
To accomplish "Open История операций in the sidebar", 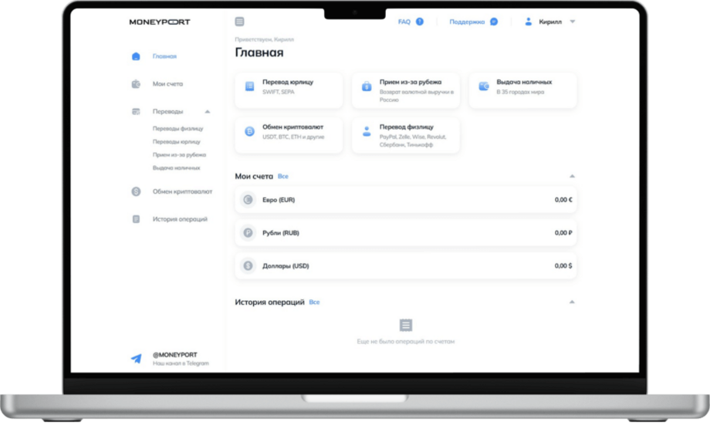I will [179, 219].
